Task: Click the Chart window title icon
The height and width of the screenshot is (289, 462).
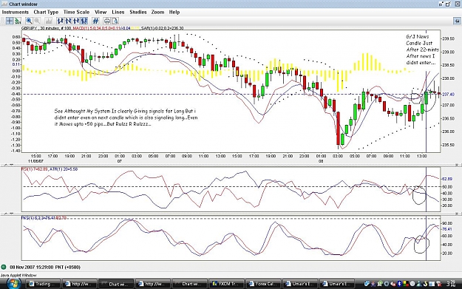Action: pos(4,4)
